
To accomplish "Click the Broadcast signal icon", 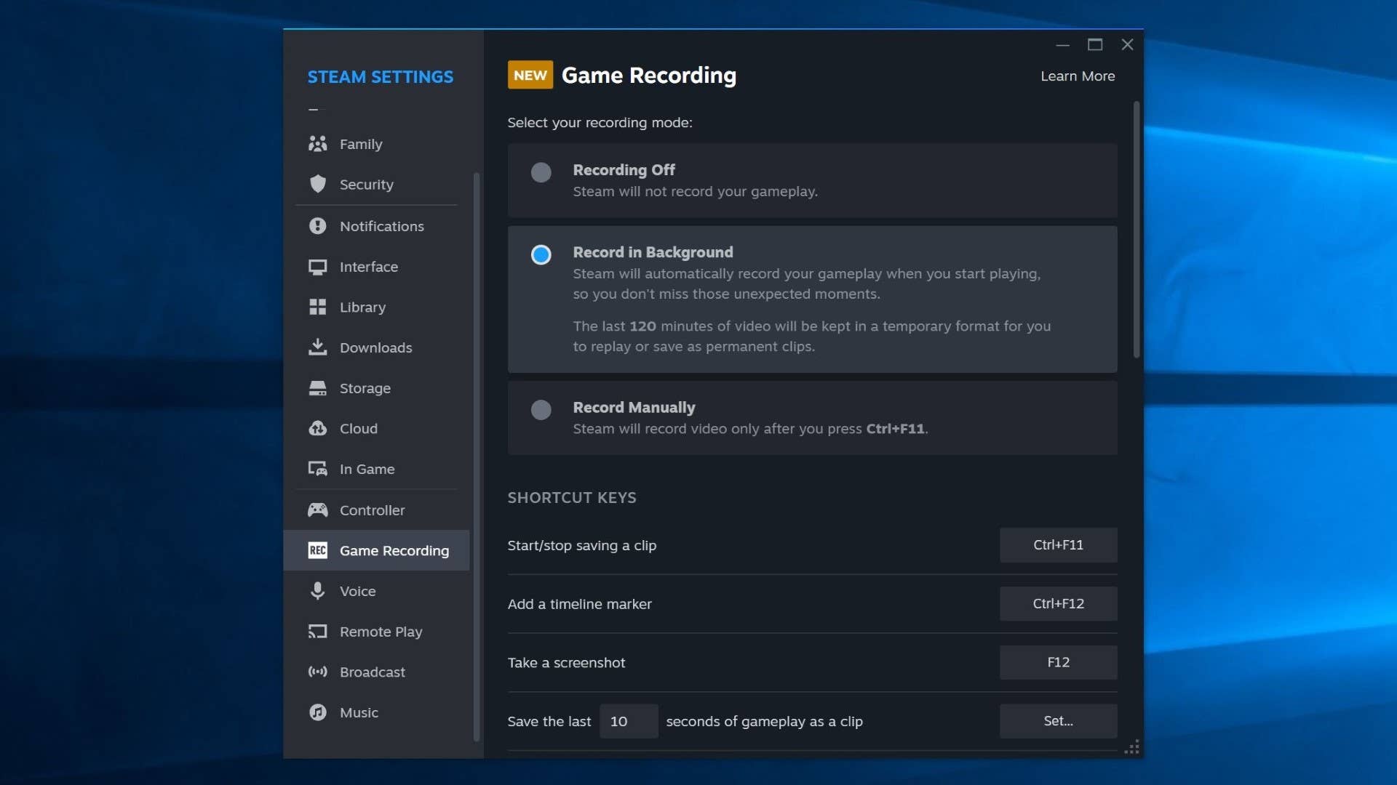I will (x=317, y=672).
